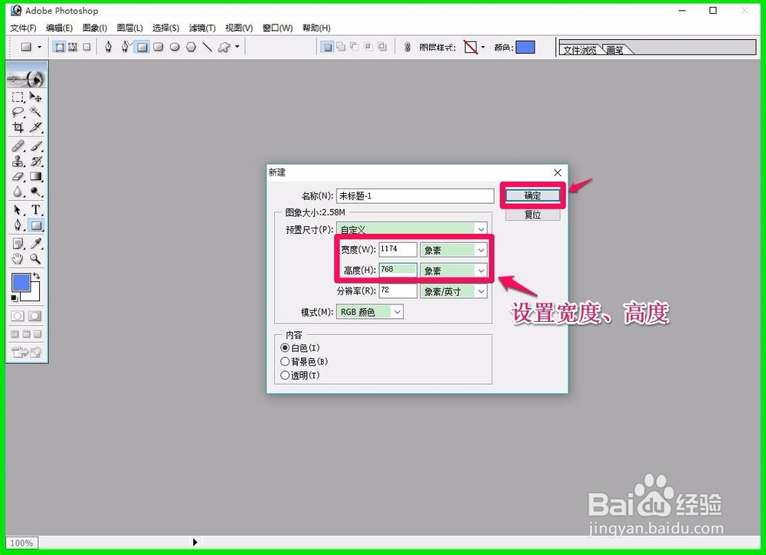The height and width of the screenshot is (555, 766).
Task: Select the Notes tool
Action: pos(18,244)
